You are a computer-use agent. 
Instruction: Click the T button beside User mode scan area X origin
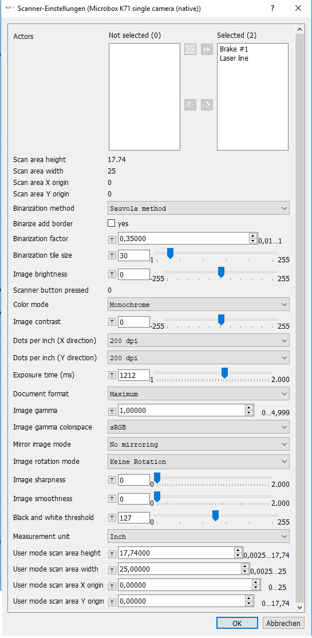tap(112, 585)
